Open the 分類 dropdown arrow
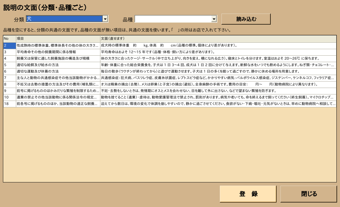Viewport: 340px width, 207px height. (105, 19)
